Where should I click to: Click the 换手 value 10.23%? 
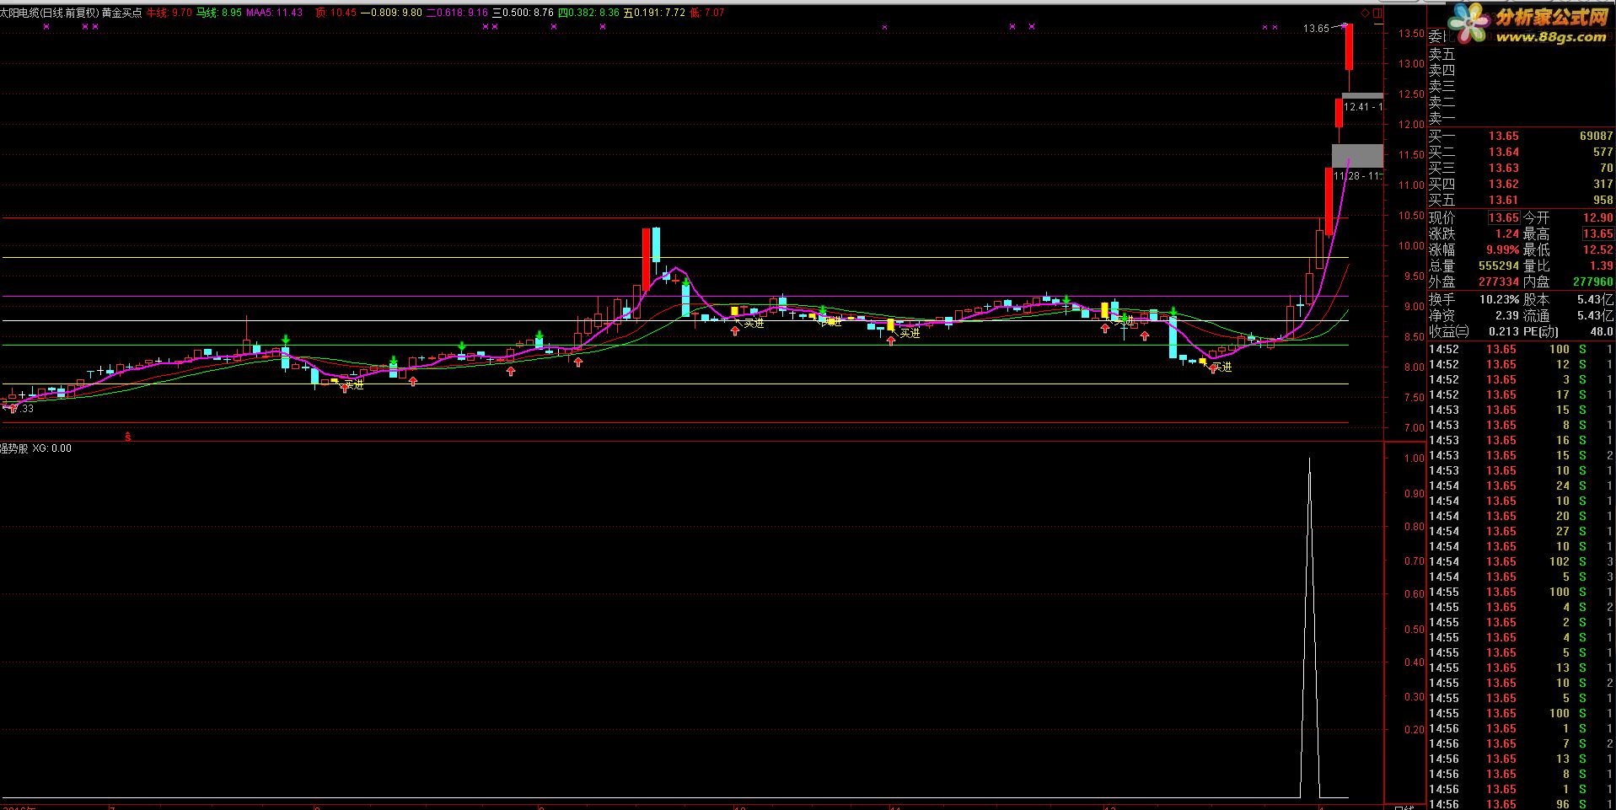pos(1499,299)
